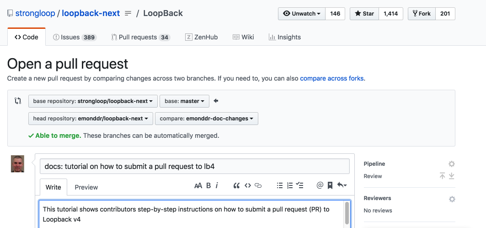The image size is (486, 228).
Task: Open the Reviewers gear settings
Action: pos(452,199)
